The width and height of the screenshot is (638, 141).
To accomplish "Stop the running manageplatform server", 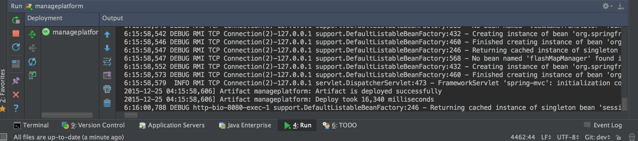I will click(x=16, y=33).
